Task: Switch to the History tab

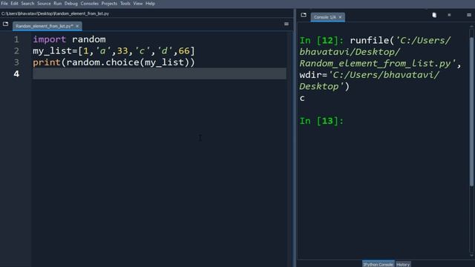Action: tap(403, 264)
